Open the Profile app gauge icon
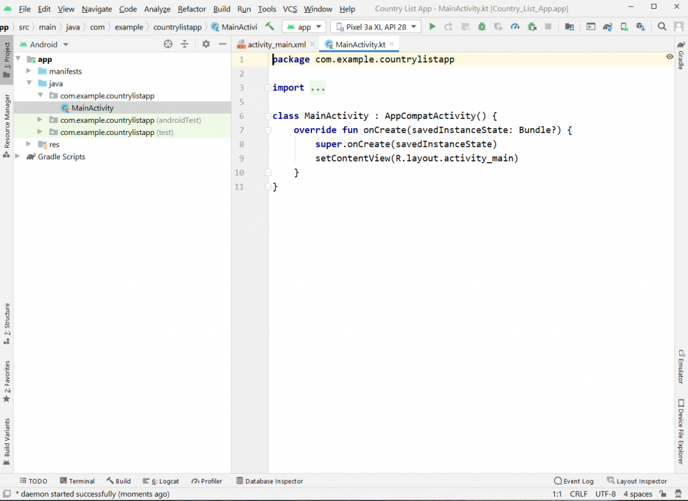The image size is (688, 501). [515, 27]
